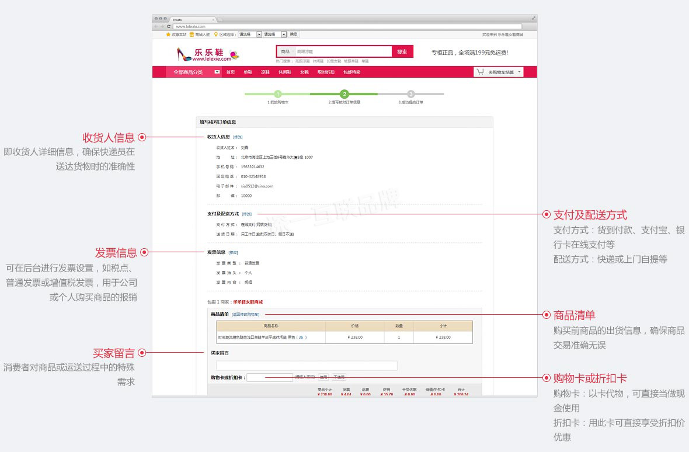Click the 商城入驻 store icon
This screenshot has height=452, width=689.
coord(192,34)
